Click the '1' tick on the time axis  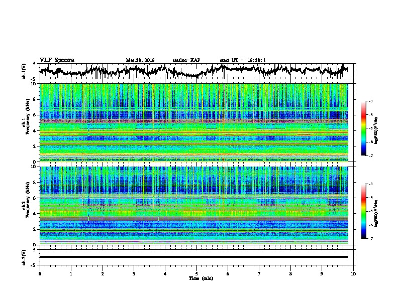pyautogui.click(x=71, y=274)
